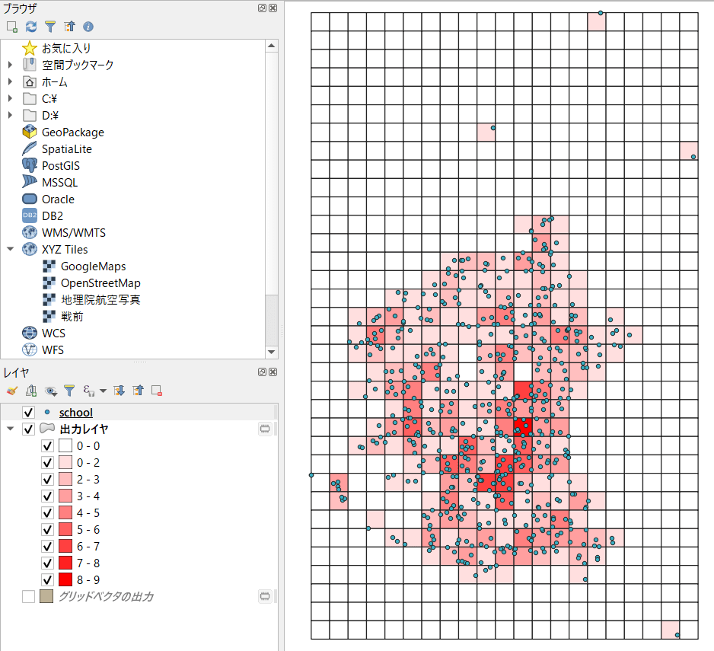Open the layer styling panel brush icon
Image resolution: width=714 pixels, height=651 pixels.
[x=12, y=391]
